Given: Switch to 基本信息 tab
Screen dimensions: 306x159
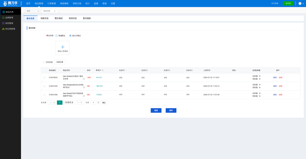Looking at the screenshot, I should click(31, 18).
